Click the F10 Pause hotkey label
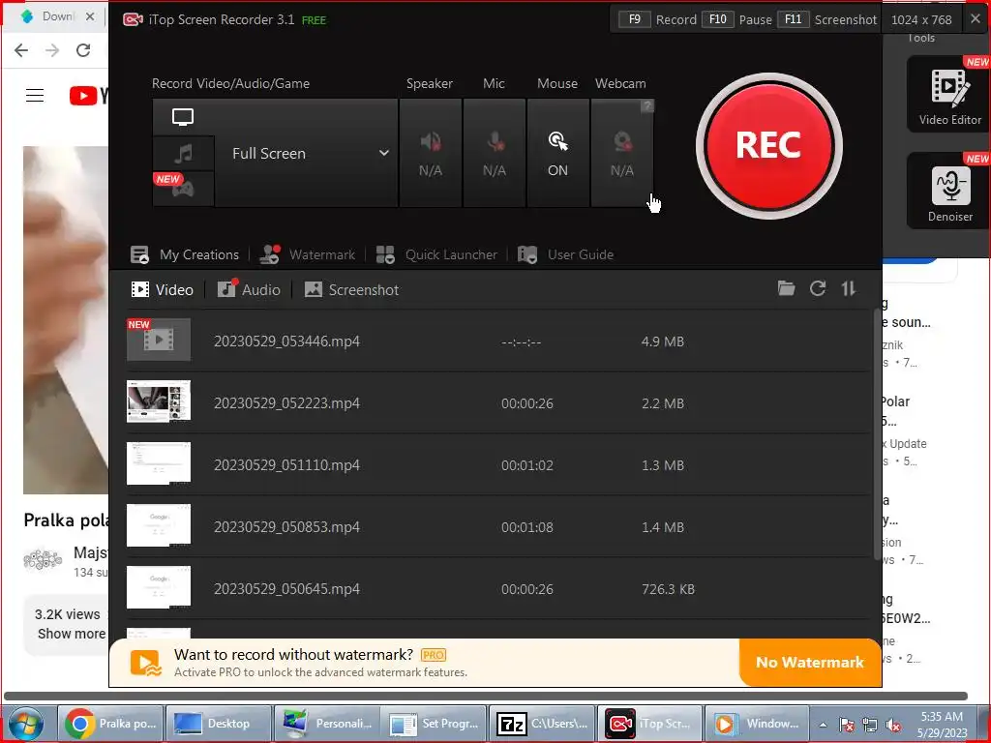Screen dimensions: 991x743 click(736, 19)
